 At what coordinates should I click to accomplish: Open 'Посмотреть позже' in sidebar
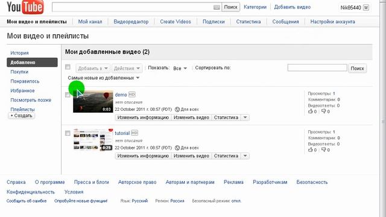[x=31, y=100]
